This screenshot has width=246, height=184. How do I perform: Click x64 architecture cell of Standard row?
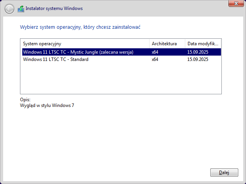(155, 59)
